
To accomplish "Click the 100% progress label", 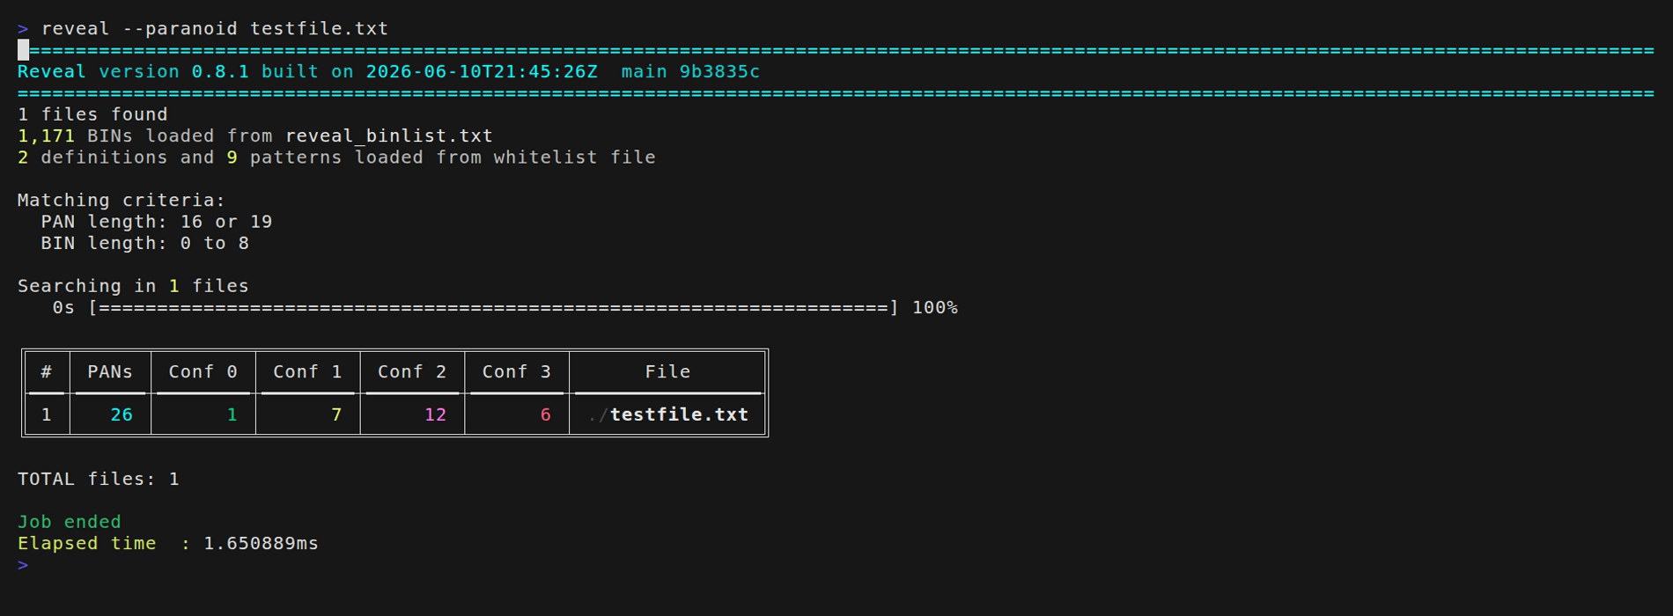I will pyautogui.click(x=935, y=307).
